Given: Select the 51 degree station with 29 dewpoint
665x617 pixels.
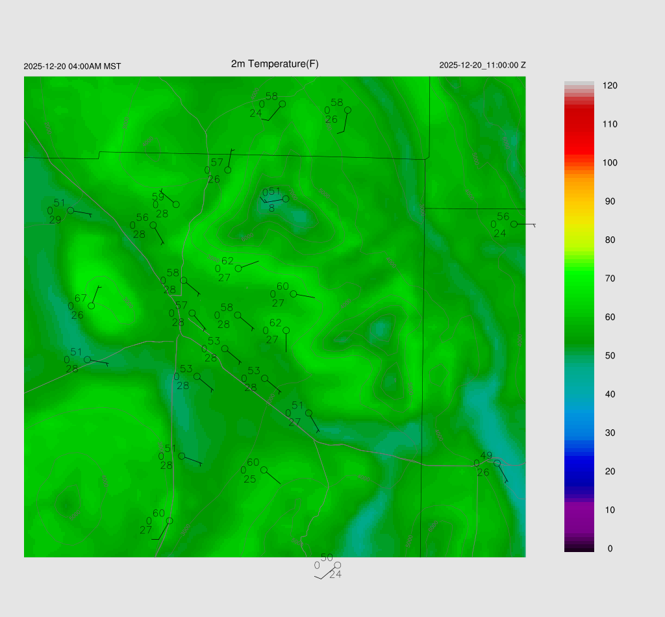Looking at the screenshot, I should (x=70, y=210).
